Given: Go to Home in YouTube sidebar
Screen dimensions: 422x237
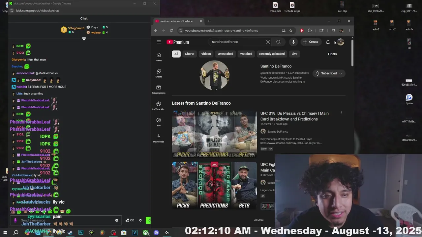Looking at the screenshot, I should click(x=159, y=57).
